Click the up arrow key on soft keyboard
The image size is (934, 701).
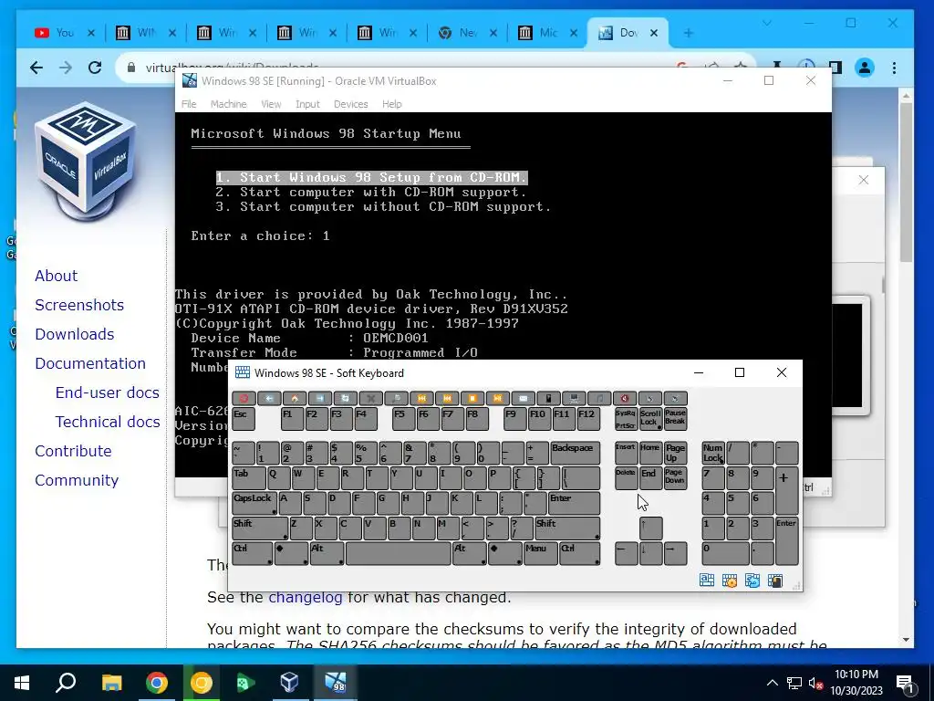tap(650, 528)
